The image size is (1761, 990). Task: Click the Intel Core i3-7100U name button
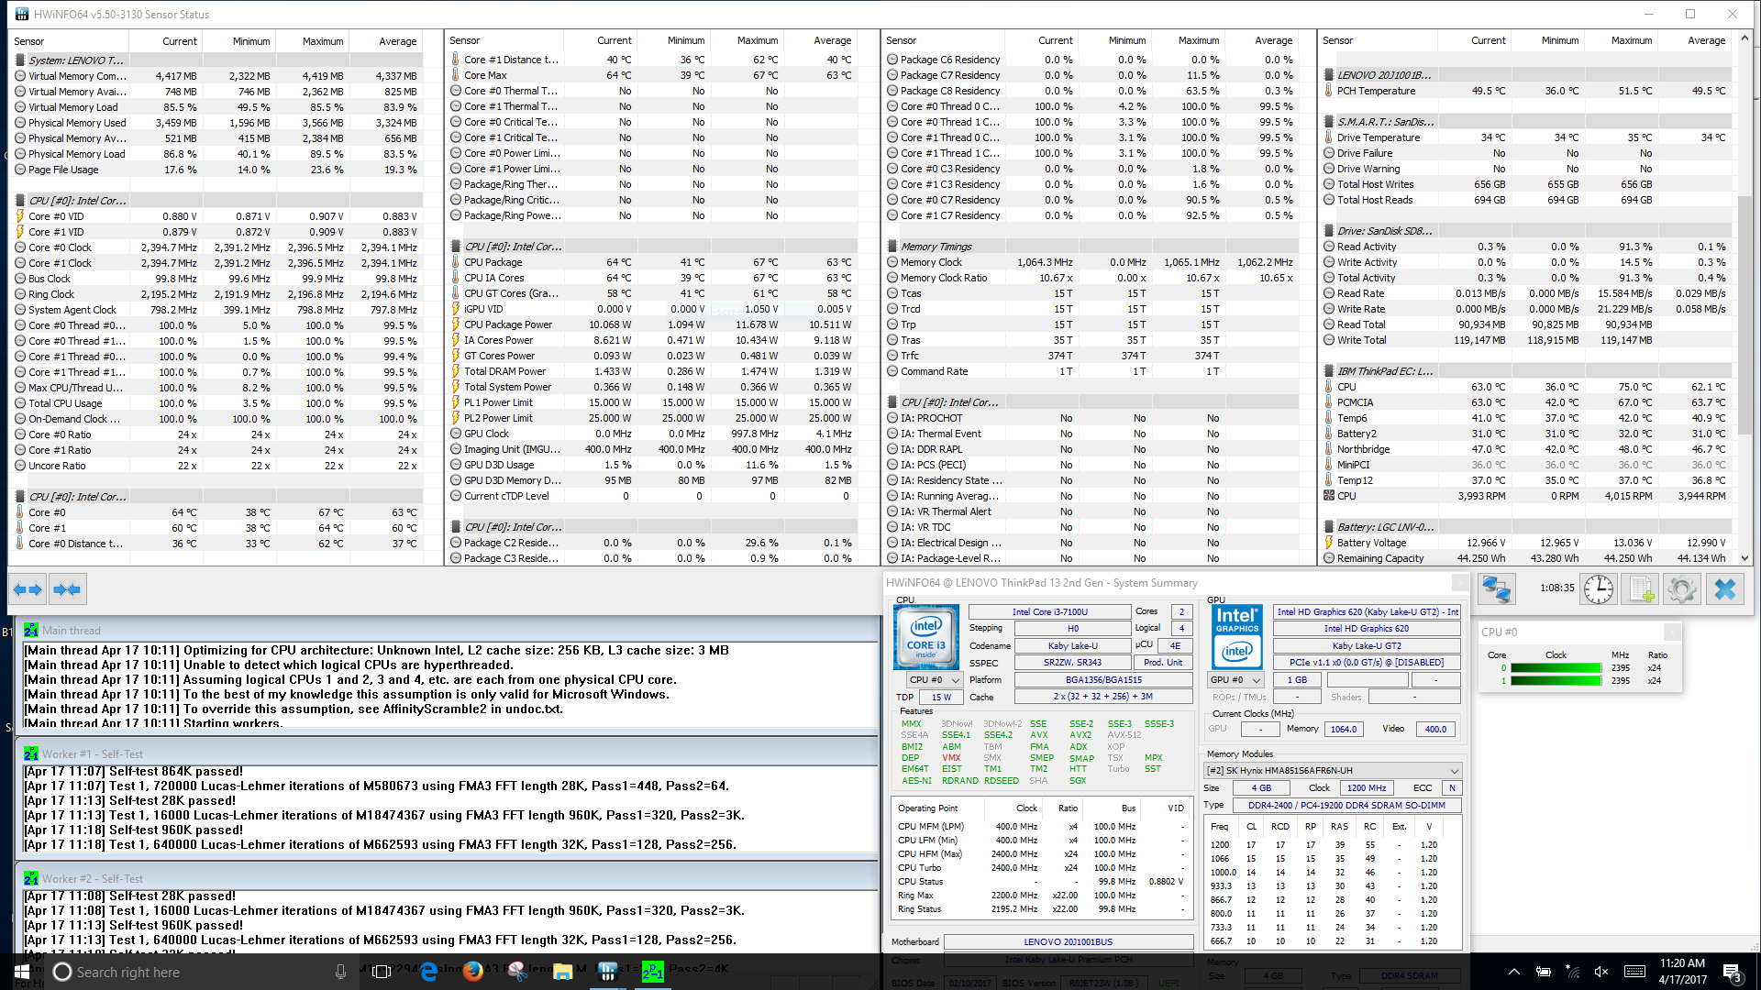1049,612
